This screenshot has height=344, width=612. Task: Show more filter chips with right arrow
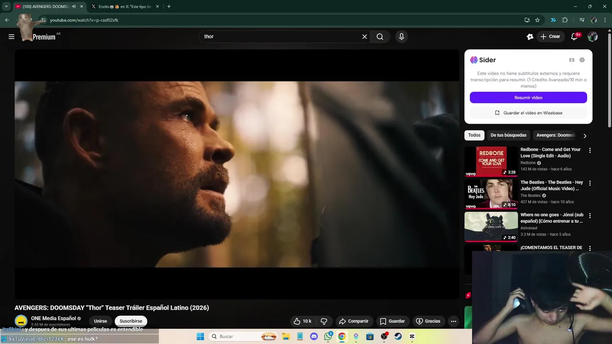click(584, 136)
